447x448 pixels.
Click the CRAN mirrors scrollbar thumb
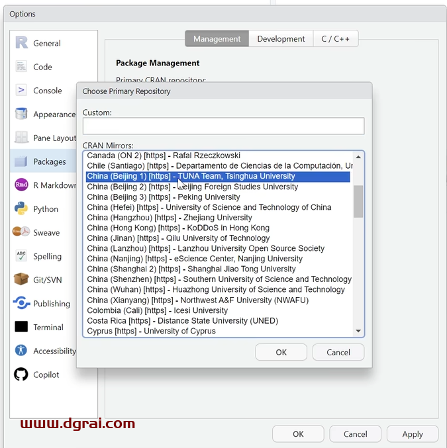pos(358,201)
